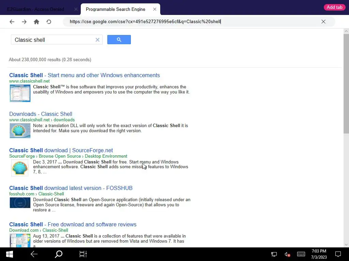The height and width of the screenshot is (261, 349).
Task: Click the www.classicshell.net green URL
Action: point(29,81)
